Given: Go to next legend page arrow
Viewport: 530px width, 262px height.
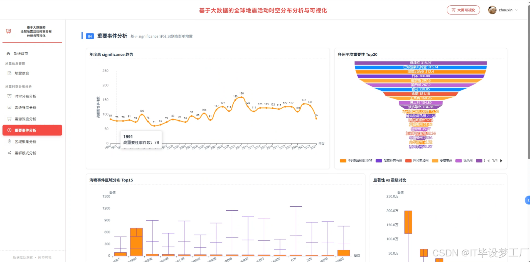Looking at the screenshot, I should click(501, 161).
